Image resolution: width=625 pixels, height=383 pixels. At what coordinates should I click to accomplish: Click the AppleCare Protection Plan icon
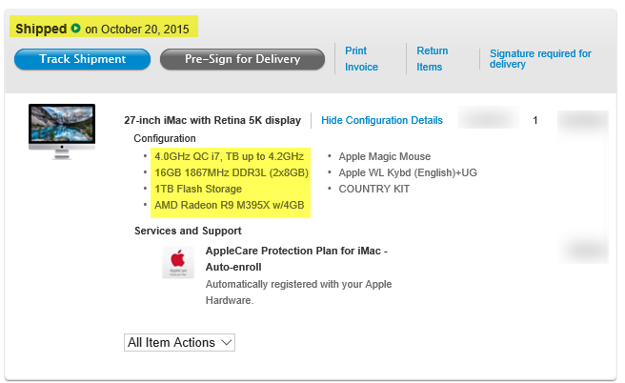tap(178, 262)
